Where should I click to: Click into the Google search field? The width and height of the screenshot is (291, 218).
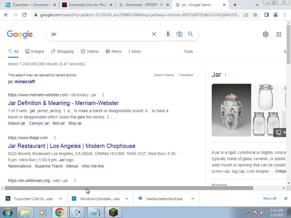coord(100,34)
